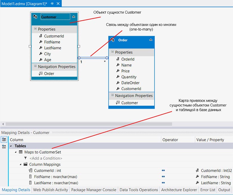The height and width of the screenshot is (195, 233).
Task: Click the wrench icon next to DateOrder
Action: (118, 83)
